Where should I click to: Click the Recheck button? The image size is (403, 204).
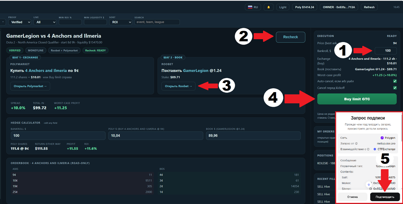[x=290, y=37]
